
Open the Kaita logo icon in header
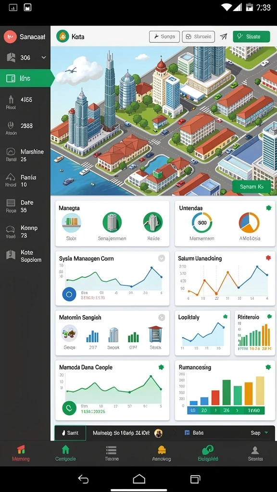click(x=63, y=37)
